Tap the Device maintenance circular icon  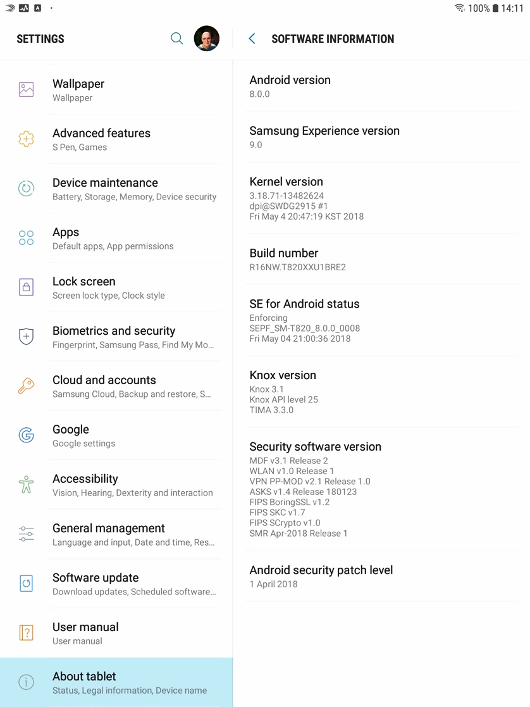tap(26, 188)
